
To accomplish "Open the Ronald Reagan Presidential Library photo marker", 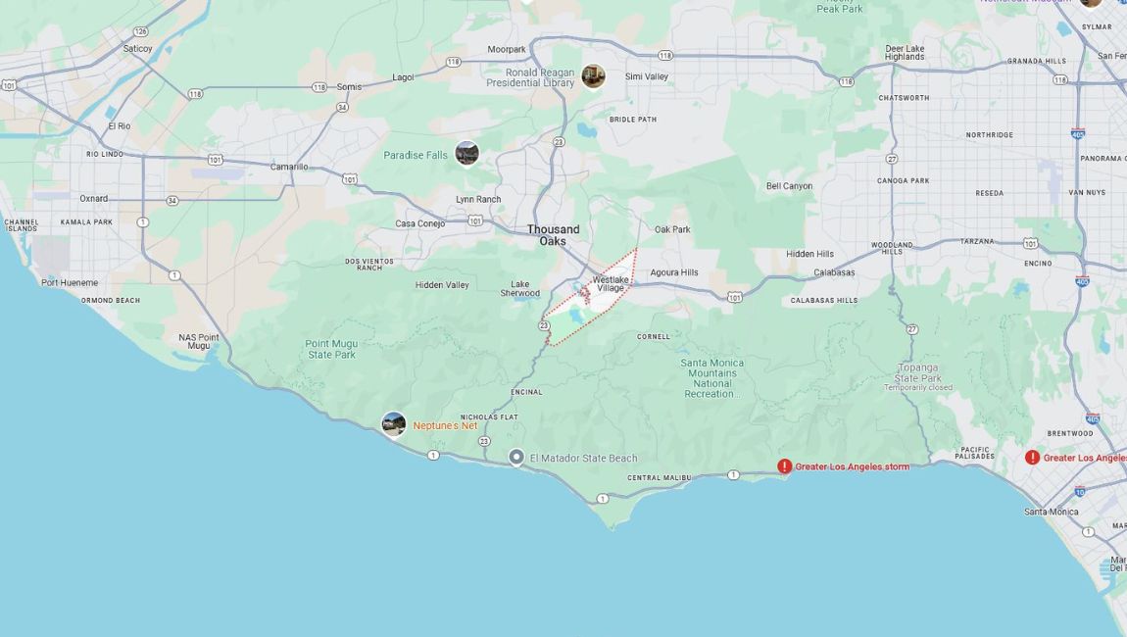I will click(x=593, y=75).
